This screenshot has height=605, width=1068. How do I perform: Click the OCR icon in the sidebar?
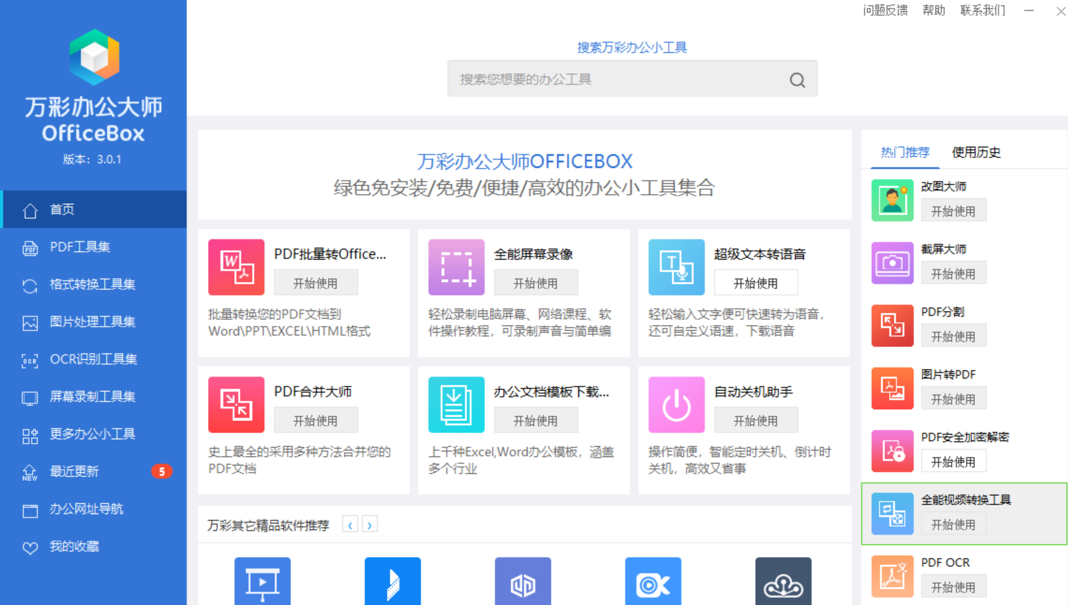pyautogui.click(x=30, y=361)
